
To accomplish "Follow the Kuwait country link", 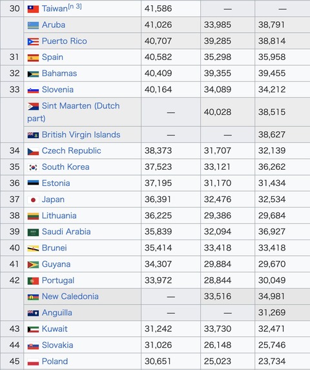I will click(x=54, y=329).
